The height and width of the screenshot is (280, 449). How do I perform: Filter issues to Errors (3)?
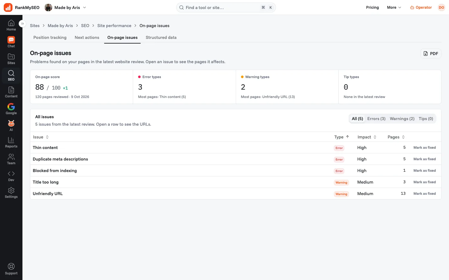pos(376,119)
